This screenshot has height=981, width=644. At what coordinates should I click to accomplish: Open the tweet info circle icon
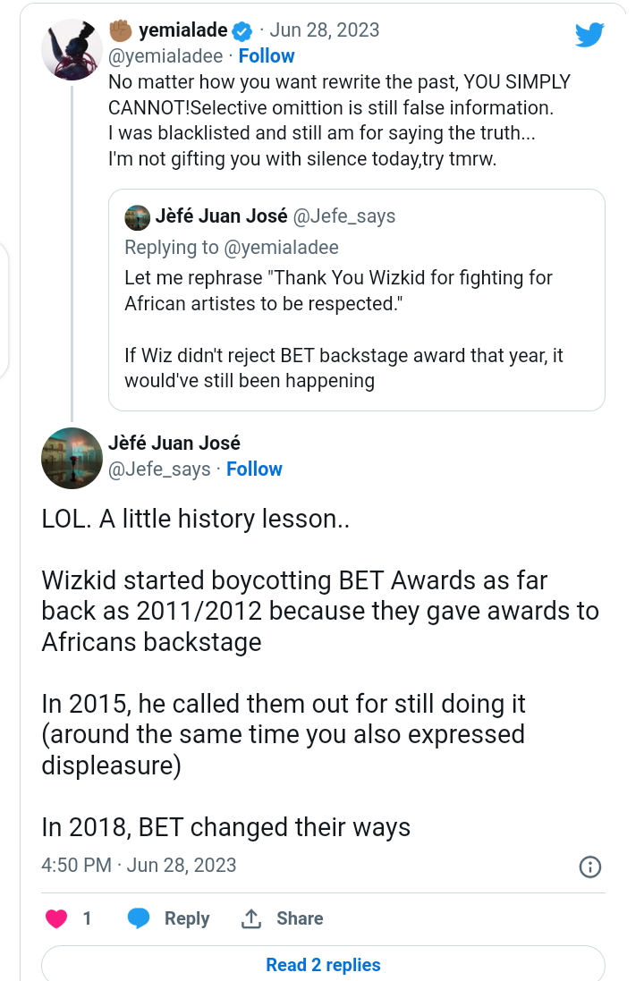[590, 867]
